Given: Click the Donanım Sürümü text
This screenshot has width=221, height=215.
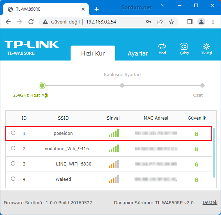Looking at the screenshot, I should [154, 203].
